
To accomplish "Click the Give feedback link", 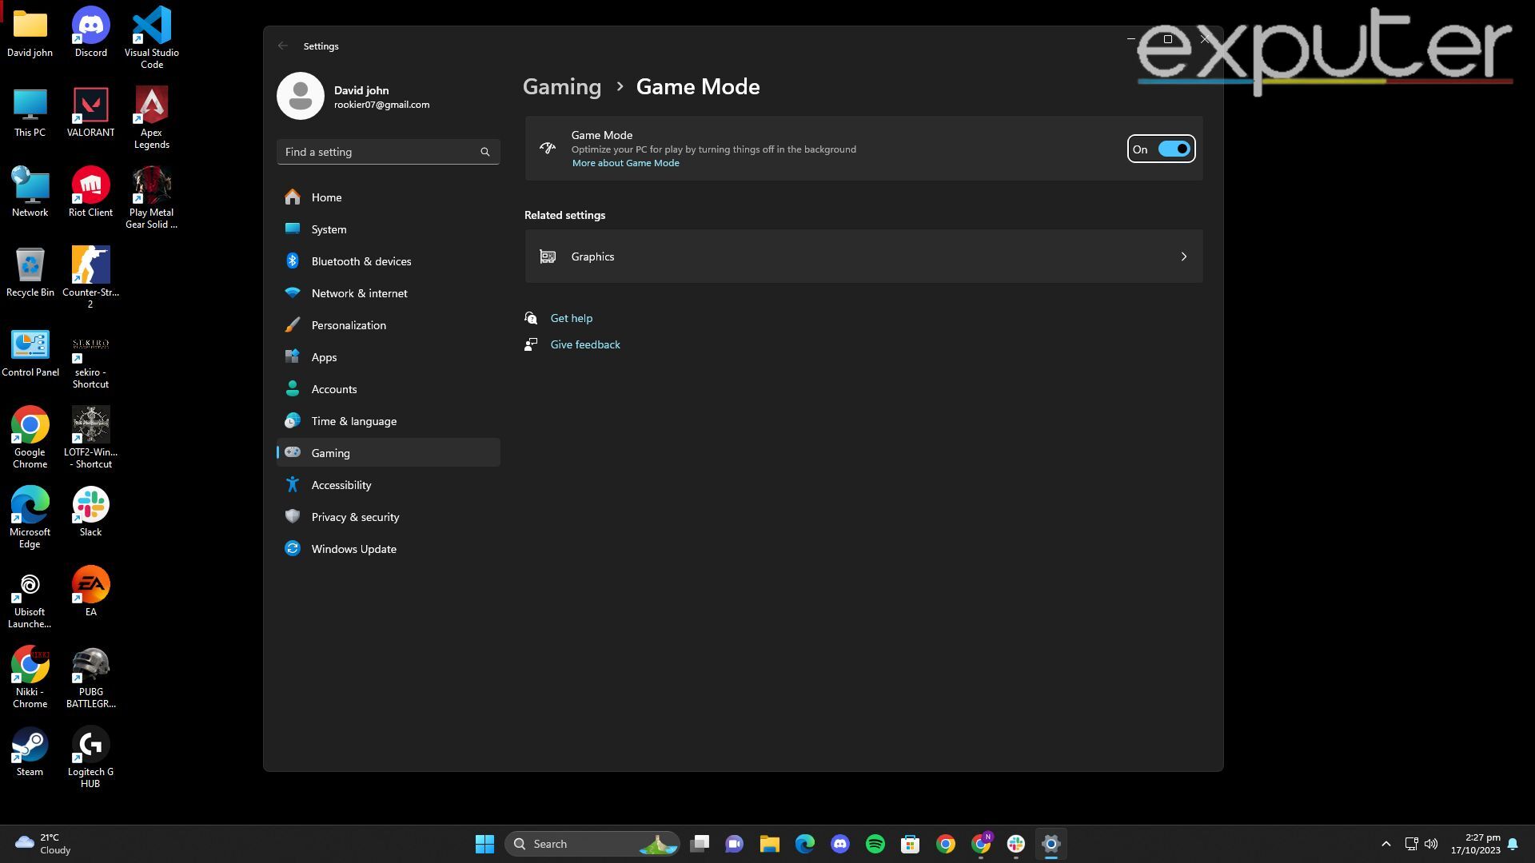I will pos(584,344).
